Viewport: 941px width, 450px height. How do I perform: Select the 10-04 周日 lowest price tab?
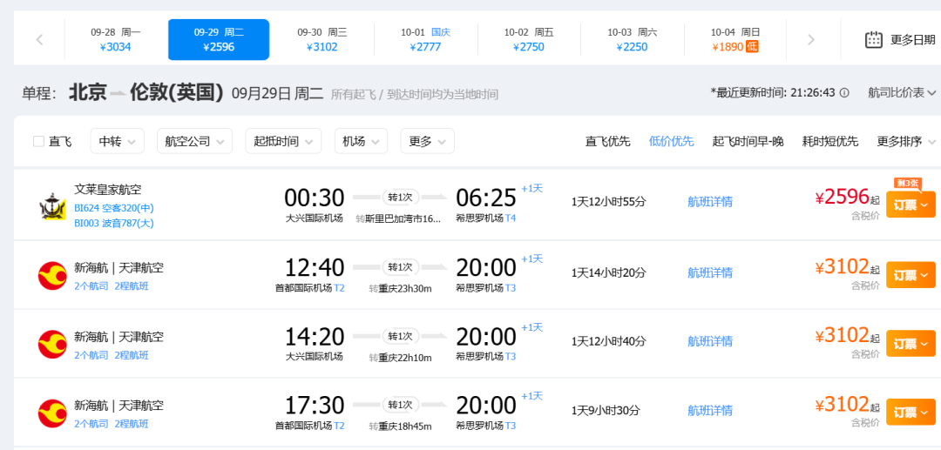(x=735, y=39)
